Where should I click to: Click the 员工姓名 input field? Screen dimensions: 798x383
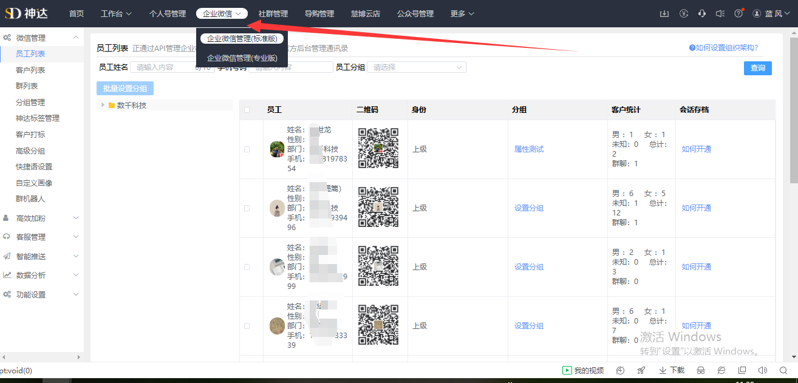tap(172, 67)
